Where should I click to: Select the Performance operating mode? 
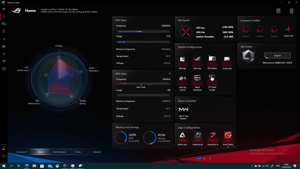[59, 152]
